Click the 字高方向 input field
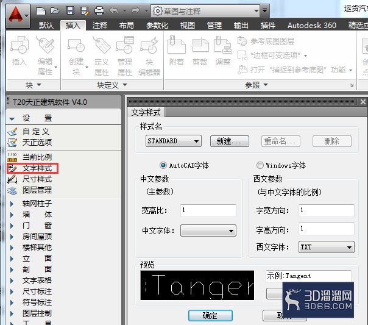Viewport: 368px width, 325px height. (327, 229)
